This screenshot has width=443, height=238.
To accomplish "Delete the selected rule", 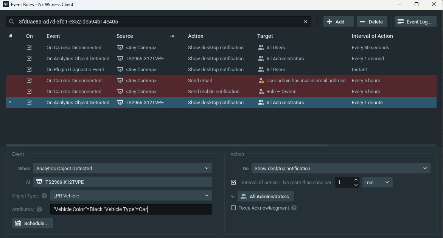I will point(372,22).
